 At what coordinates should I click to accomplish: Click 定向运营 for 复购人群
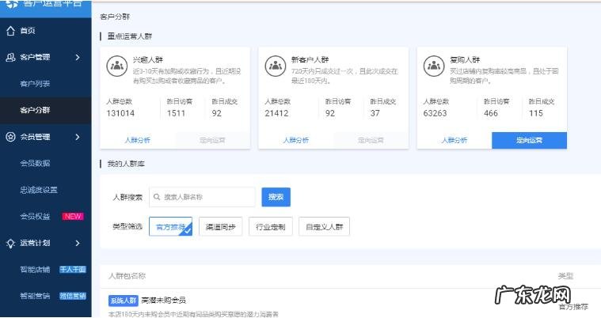tap(529, 140)
